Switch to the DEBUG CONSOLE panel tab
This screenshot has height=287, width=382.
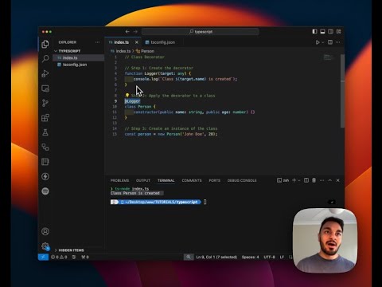click(242, 180)
